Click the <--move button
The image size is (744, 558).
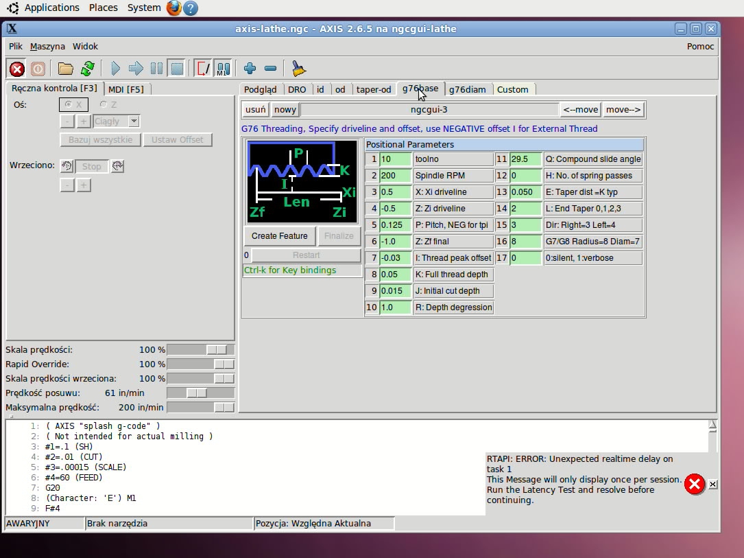580,110
